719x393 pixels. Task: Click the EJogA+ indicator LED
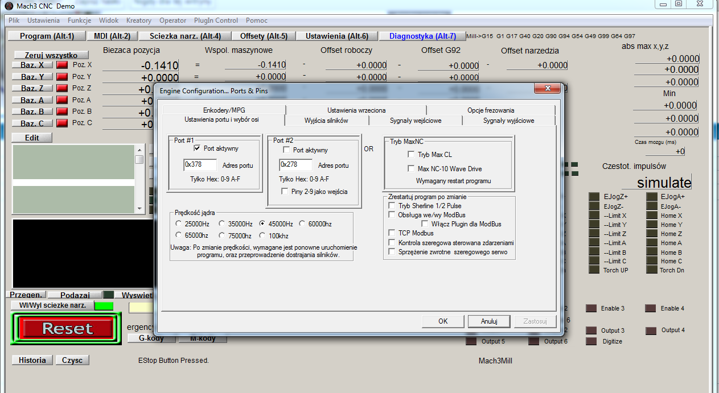pyautogui.click(x=651, y=197)
